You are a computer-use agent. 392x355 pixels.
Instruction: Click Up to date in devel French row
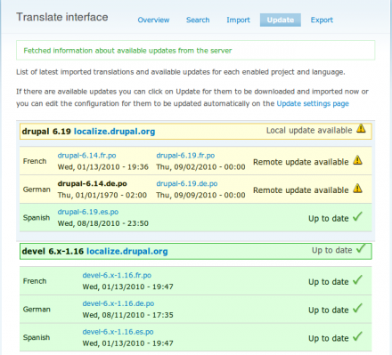click(329, 282)
